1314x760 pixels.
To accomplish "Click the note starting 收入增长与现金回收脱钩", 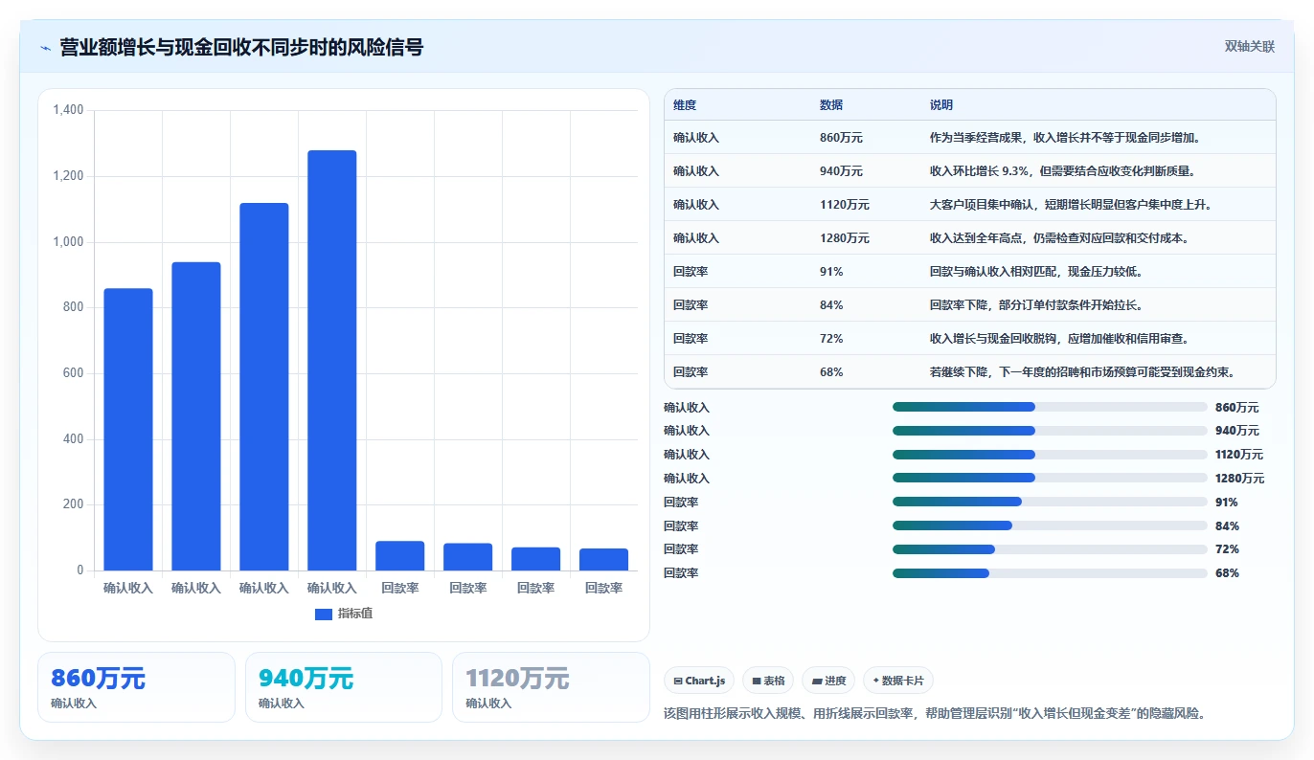I will point(1059,339).
